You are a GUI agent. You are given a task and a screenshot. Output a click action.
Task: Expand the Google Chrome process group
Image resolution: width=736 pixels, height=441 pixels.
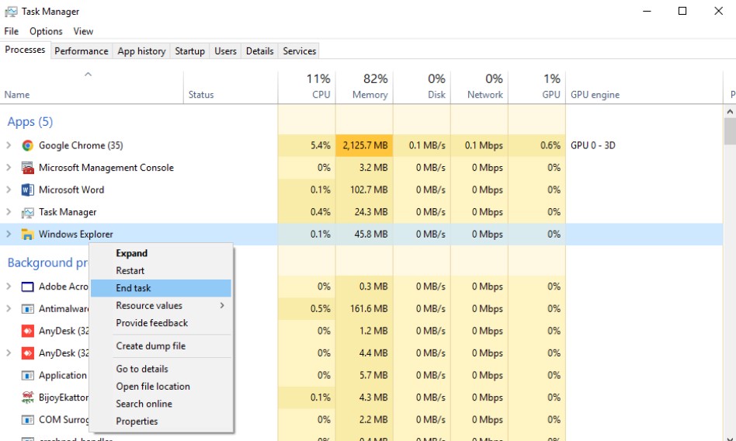pos(9,146)
